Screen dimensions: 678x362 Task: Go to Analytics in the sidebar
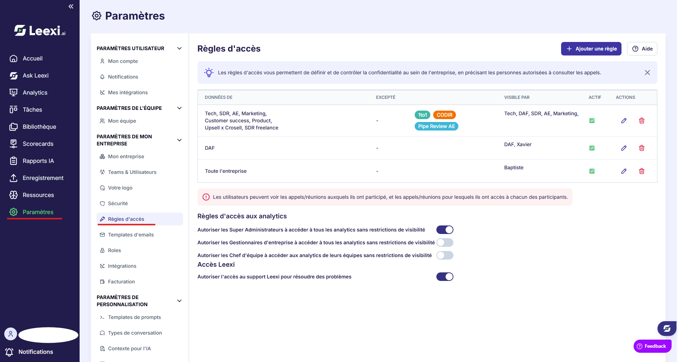point(28,92)
